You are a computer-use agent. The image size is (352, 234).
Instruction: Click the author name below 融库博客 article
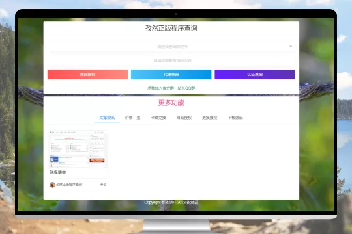pos(69,185)
